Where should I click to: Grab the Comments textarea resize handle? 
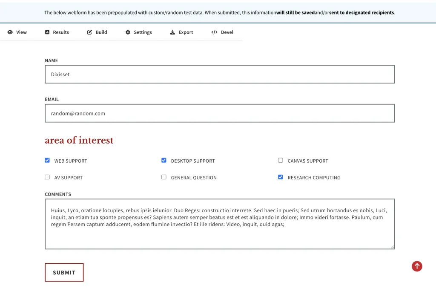392,247
